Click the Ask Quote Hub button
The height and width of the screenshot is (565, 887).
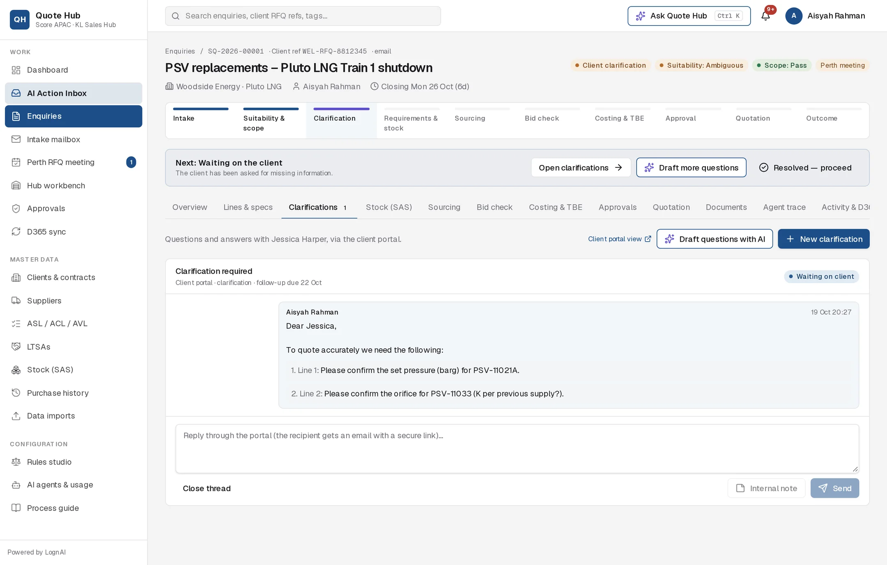689,16
